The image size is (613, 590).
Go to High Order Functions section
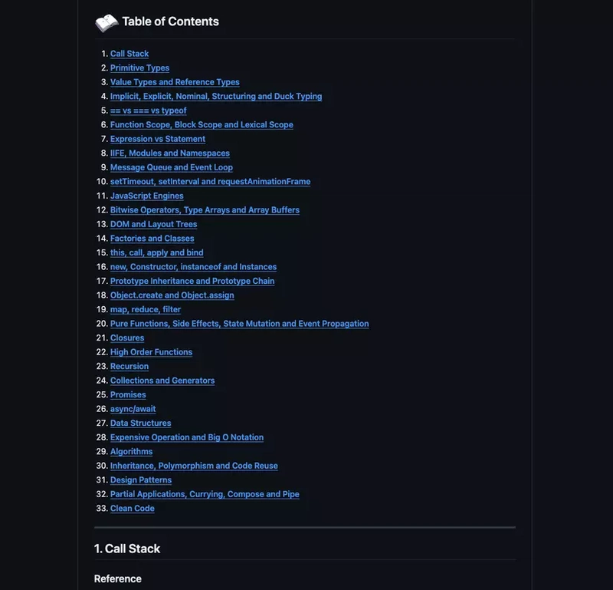tap(151, 352)
